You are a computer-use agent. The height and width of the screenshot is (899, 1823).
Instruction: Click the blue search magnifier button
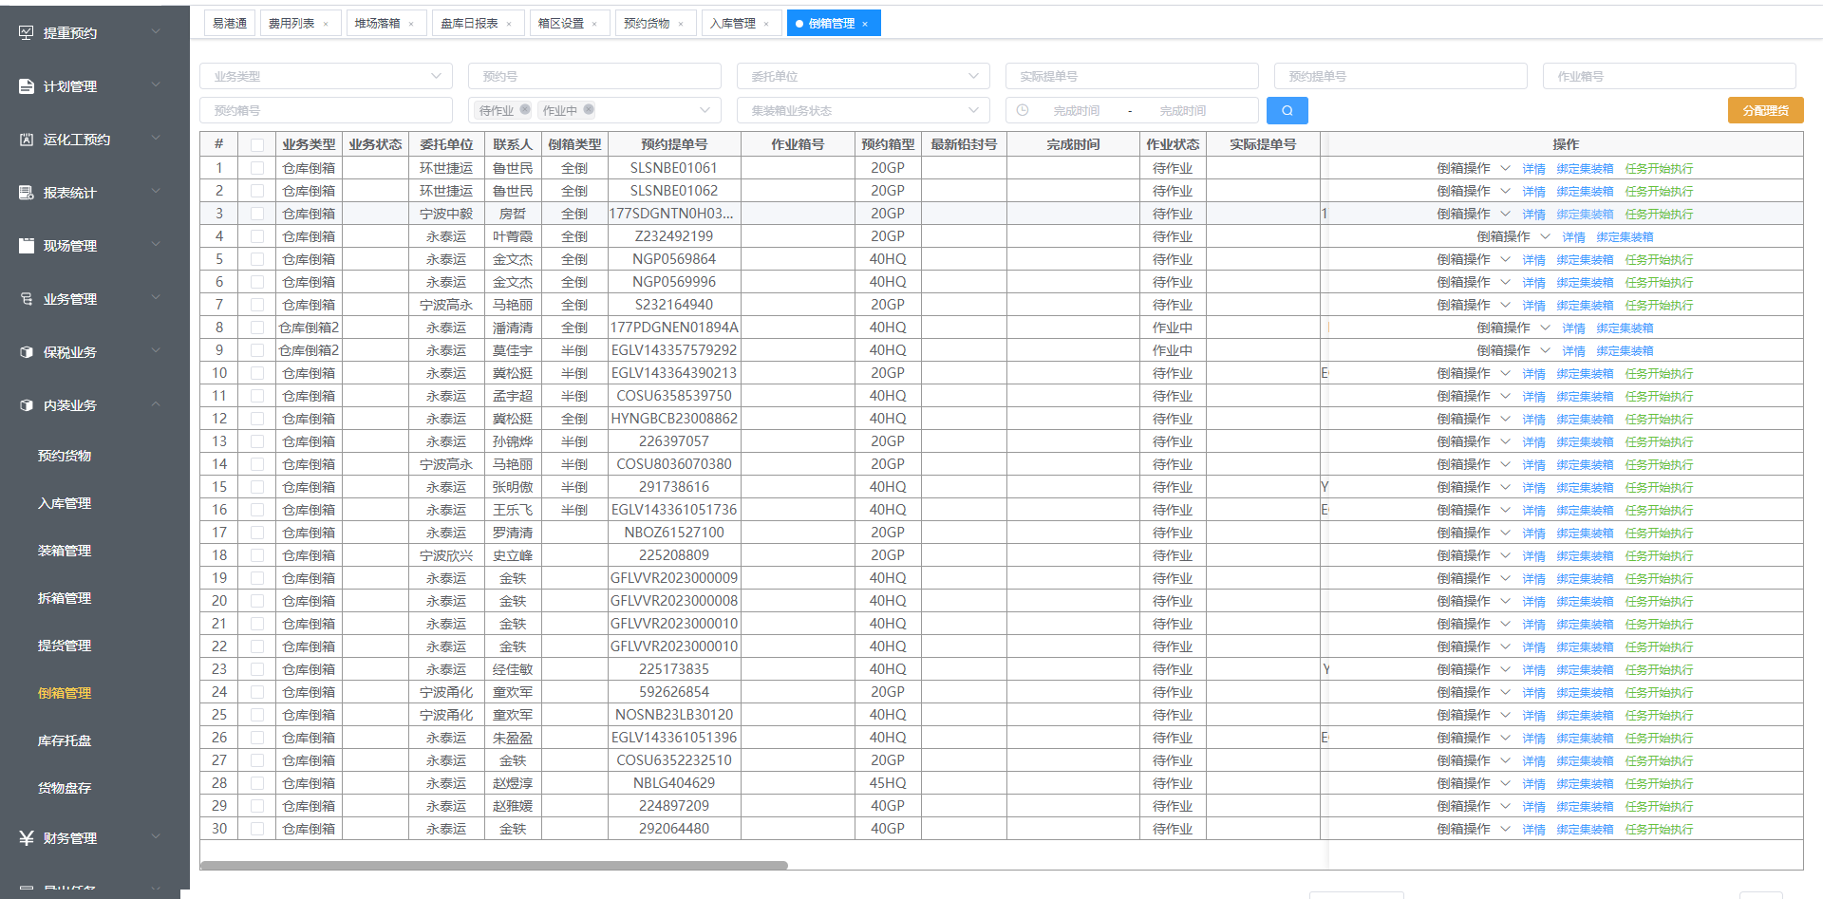click(1287, 110)
